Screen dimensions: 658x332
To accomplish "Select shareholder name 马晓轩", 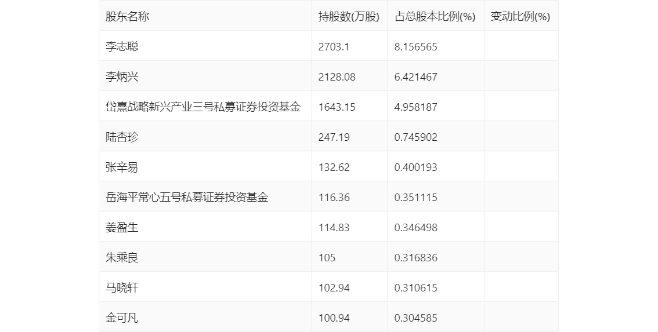I will 122,287.
